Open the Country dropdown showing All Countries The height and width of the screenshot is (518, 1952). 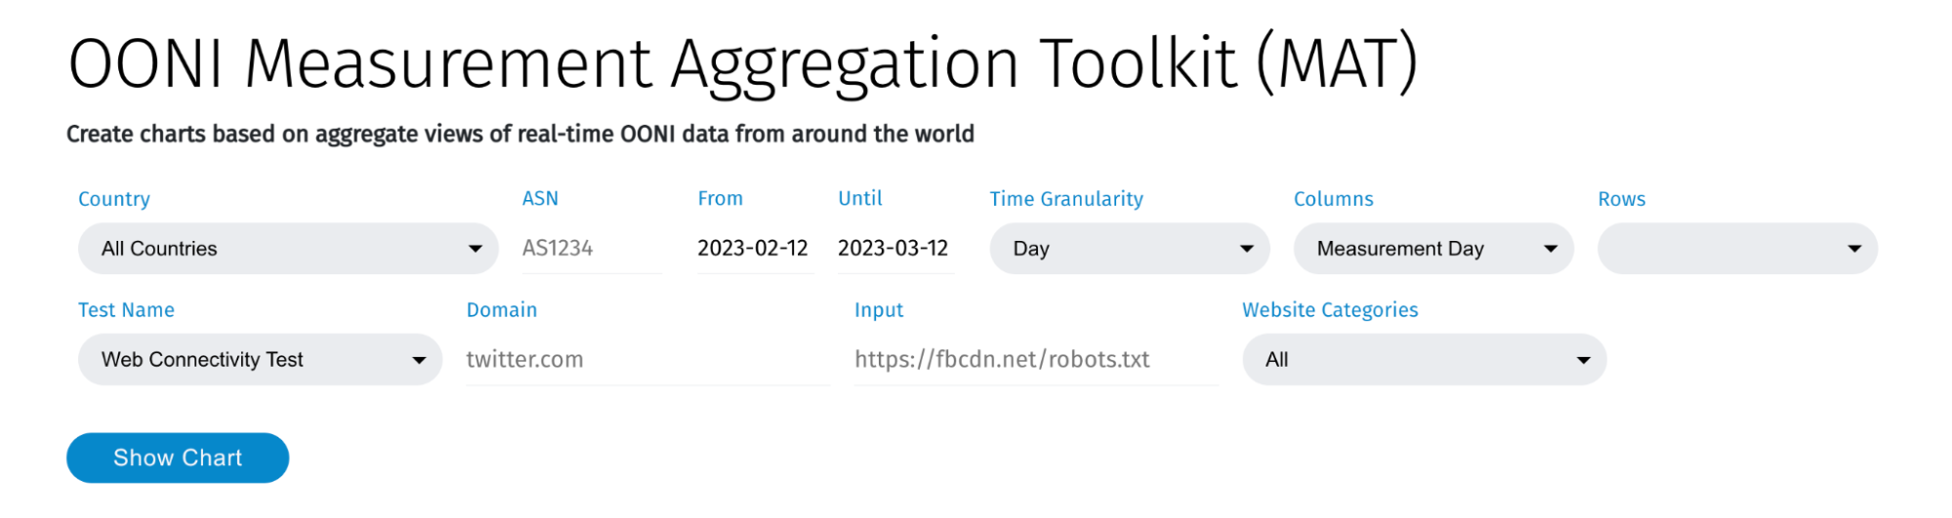pyautogui.click(x=287, y=249)
